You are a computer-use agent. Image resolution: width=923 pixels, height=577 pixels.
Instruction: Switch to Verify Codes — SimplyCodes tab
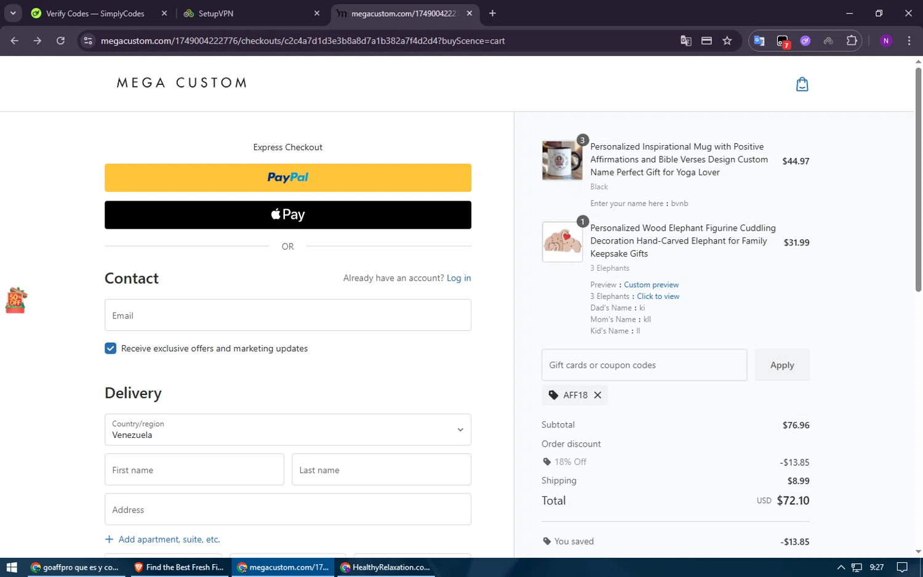point(94,13)
